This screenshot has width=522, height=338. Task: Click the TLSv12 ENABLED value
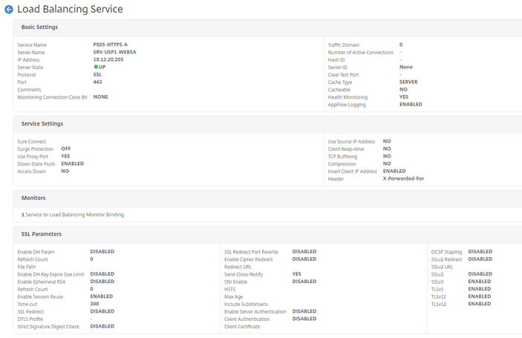tap(479, 304)
